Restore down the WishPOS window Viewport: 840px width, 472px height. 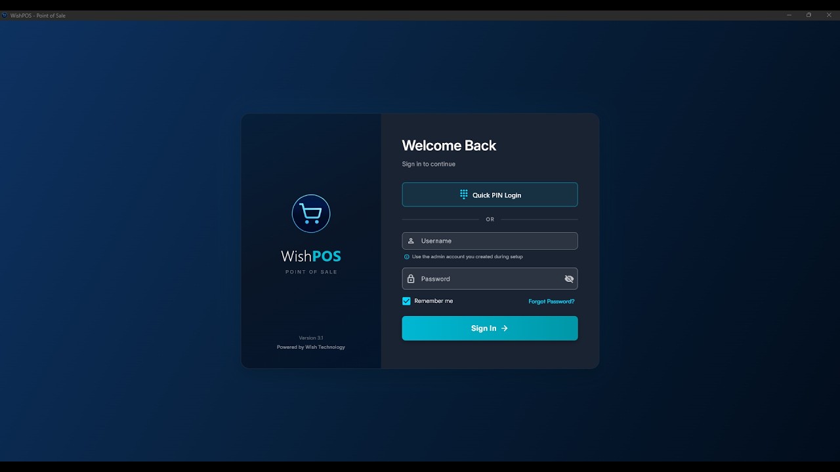(808, 15)
